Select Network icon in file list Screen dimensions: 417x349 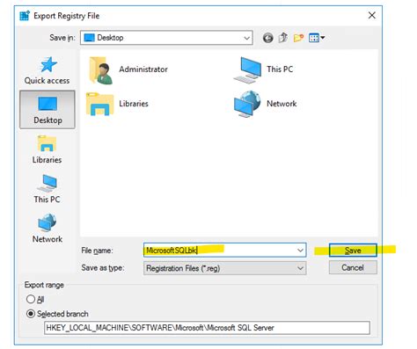click(x=247, y=104)
